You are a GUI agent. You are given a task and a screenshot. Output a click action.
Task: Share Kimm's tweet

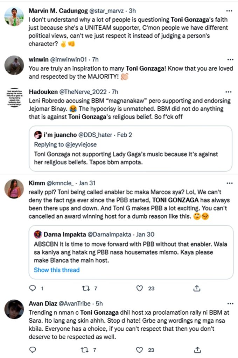click(197, 288)
